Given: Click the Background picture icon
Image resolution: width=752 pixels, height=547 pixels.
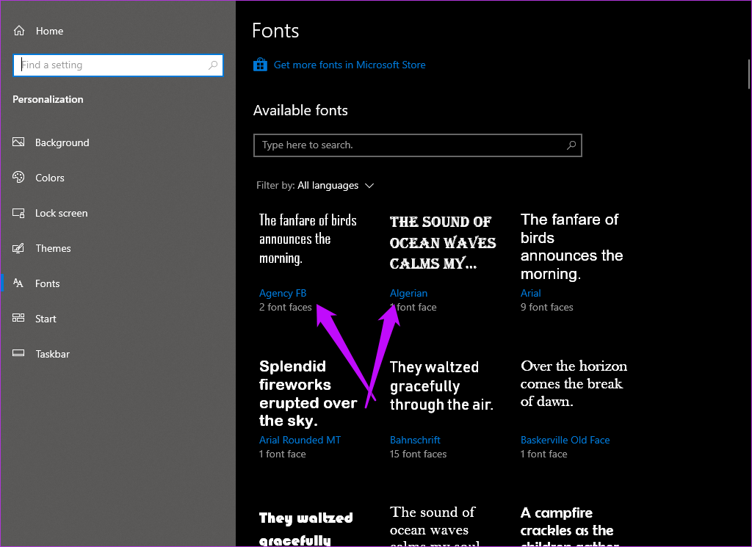Looking at the screenshot, I should [x=19, y=142].
